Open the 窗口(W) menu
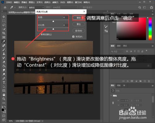This screenshot has height=123, width=155. [78, 2]
